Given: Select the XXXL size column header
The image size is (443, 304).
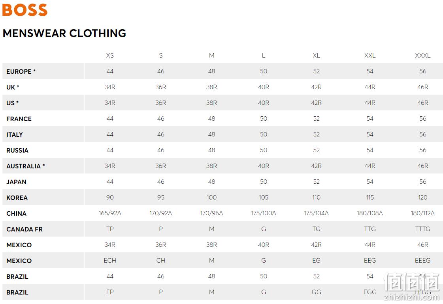Looking at the screenshot, I should tap(423, 56).
